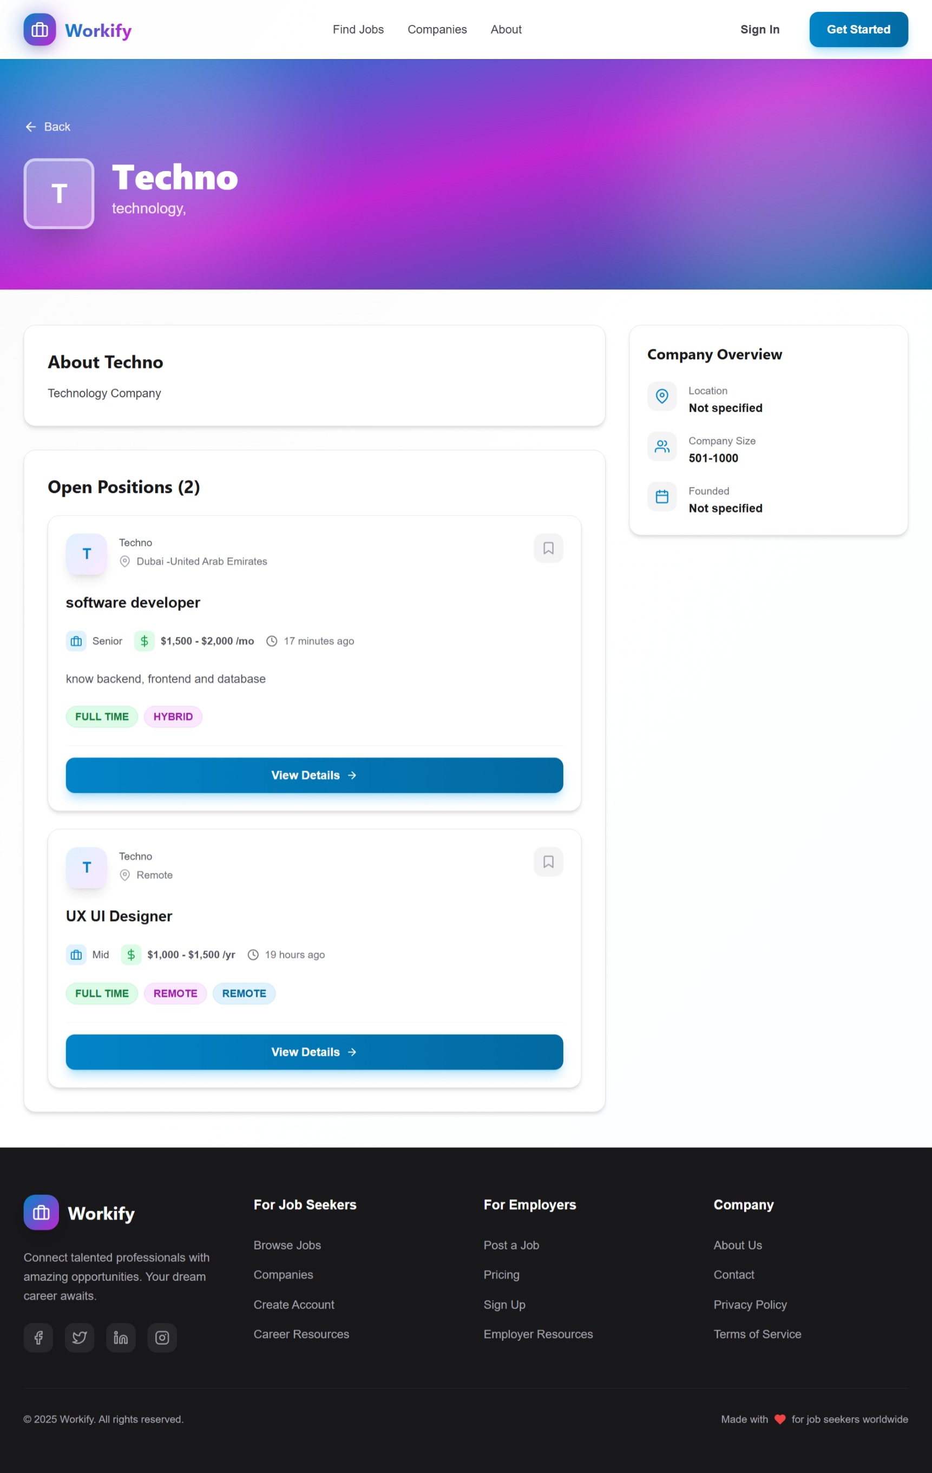Open the Twitter social icon in footer
The image size is (932, 1473).
point(80,1338)
